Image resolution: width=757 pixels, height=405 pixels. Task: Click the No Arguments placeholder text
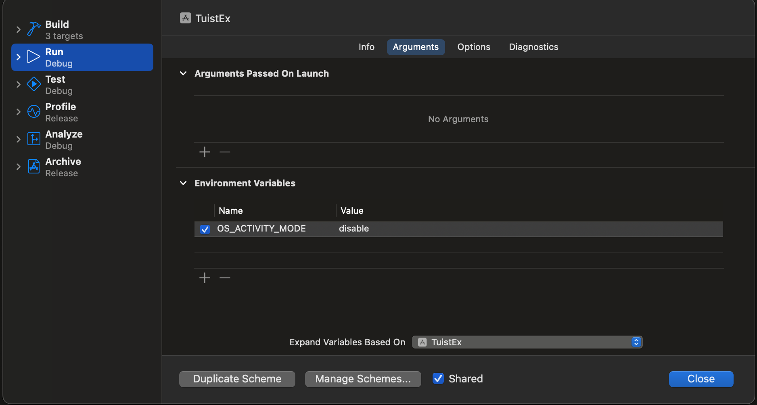[458, 119]
